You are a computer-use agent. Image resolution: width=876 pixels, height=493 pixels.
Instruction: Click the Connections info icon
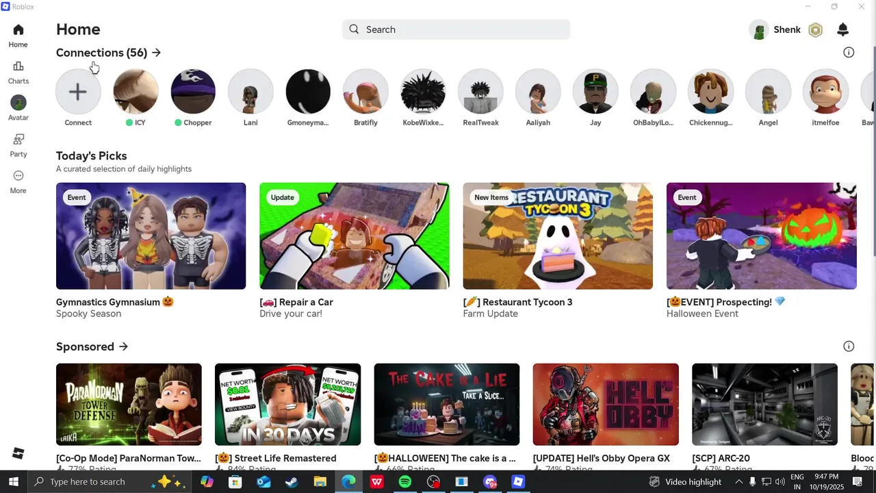tap(849, 53)
